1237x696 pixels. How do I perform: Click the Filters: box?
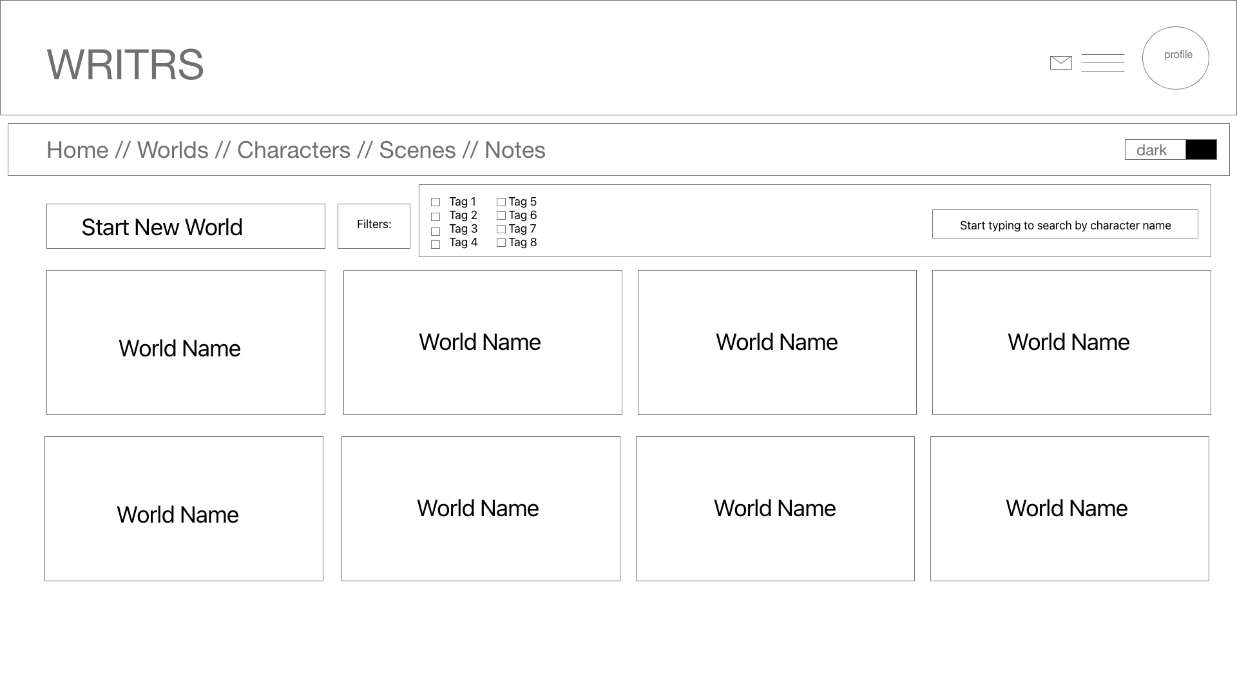pyautogui.click(x=374, y=226)
